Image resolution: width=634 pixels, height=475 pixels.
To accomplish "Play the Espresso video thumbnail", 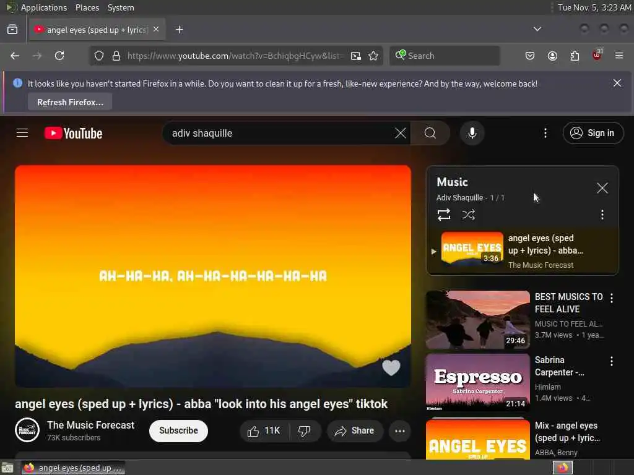I will coord(478,382).
